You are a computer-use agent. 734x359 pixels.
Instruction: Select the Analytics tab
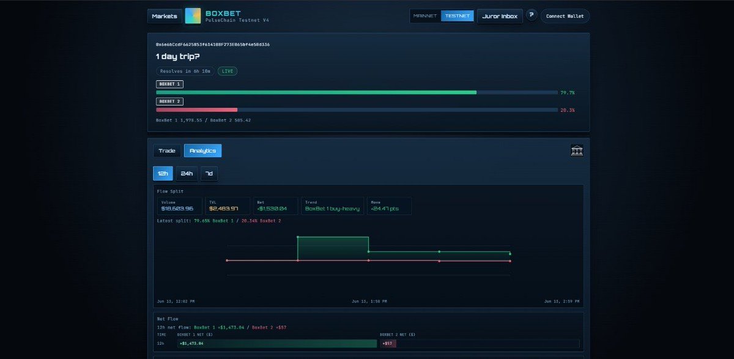tap(202, 150)
